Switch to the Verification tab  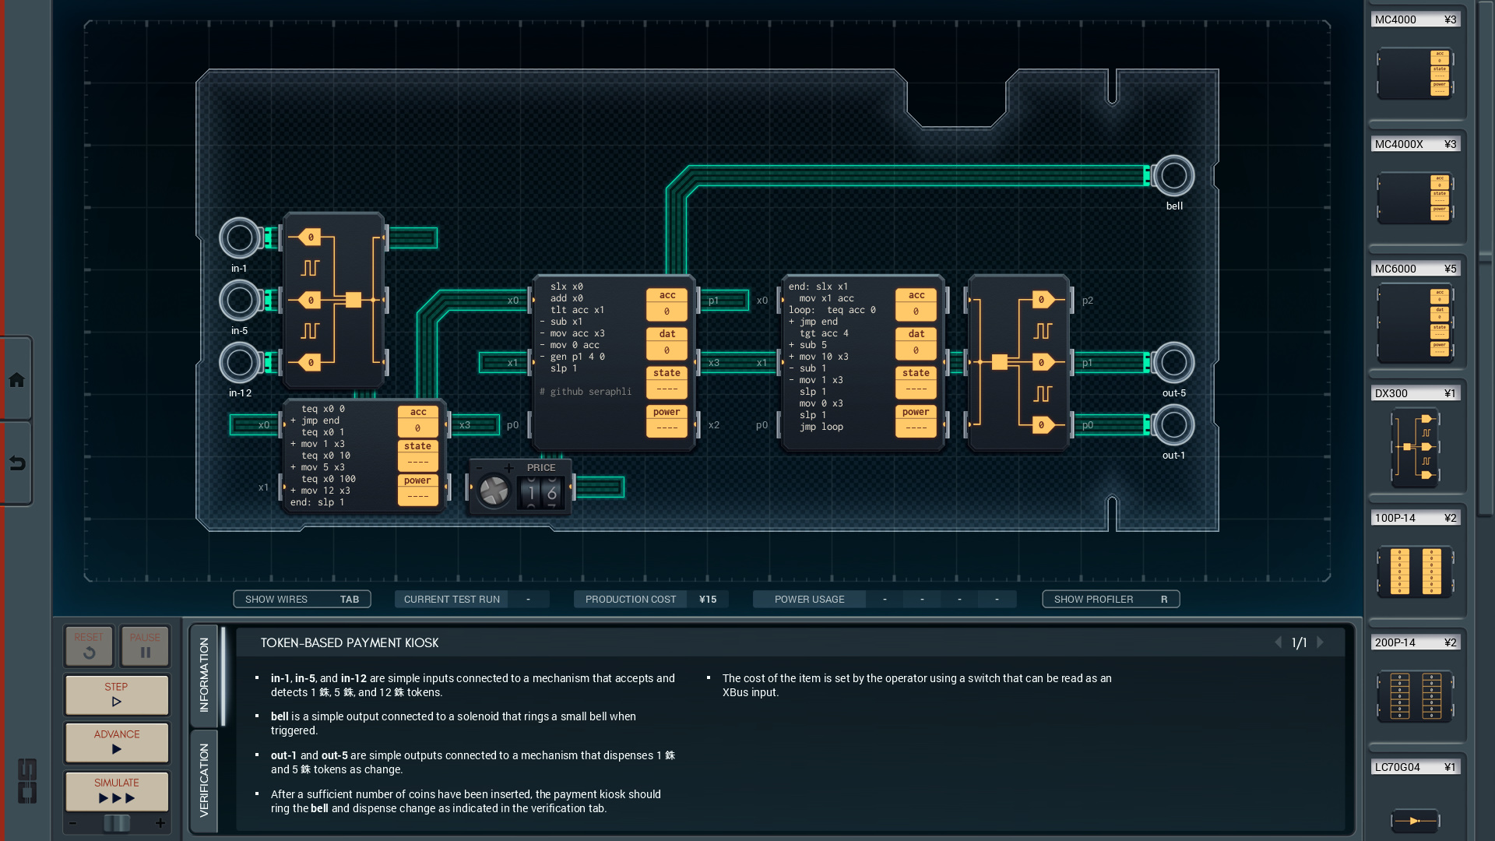[x=204, y=779]
